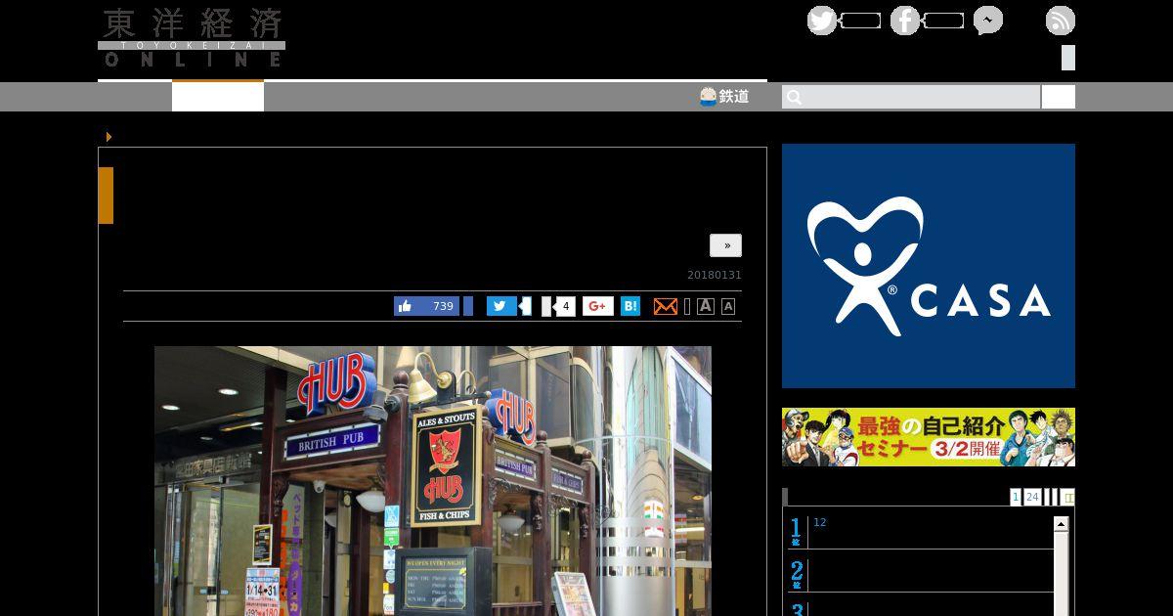
Task: Click the Twitter icon in the header
Action: point(822,21)
